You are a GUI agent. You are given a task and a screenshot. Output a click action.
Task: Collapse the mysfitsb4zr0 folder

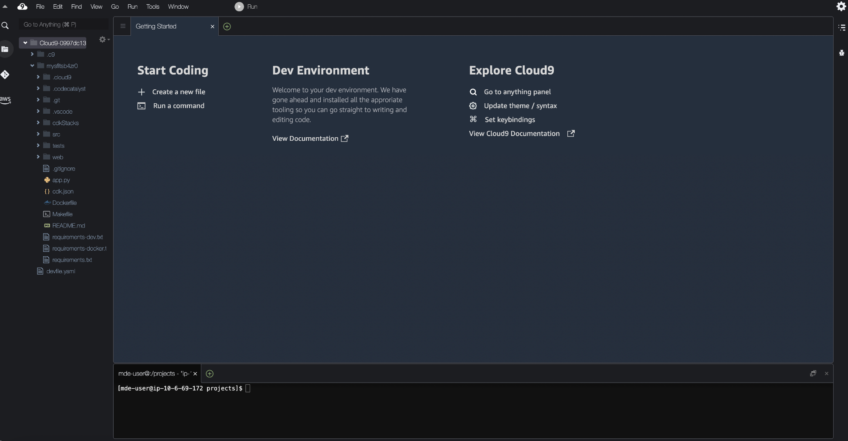coord(32,65)
